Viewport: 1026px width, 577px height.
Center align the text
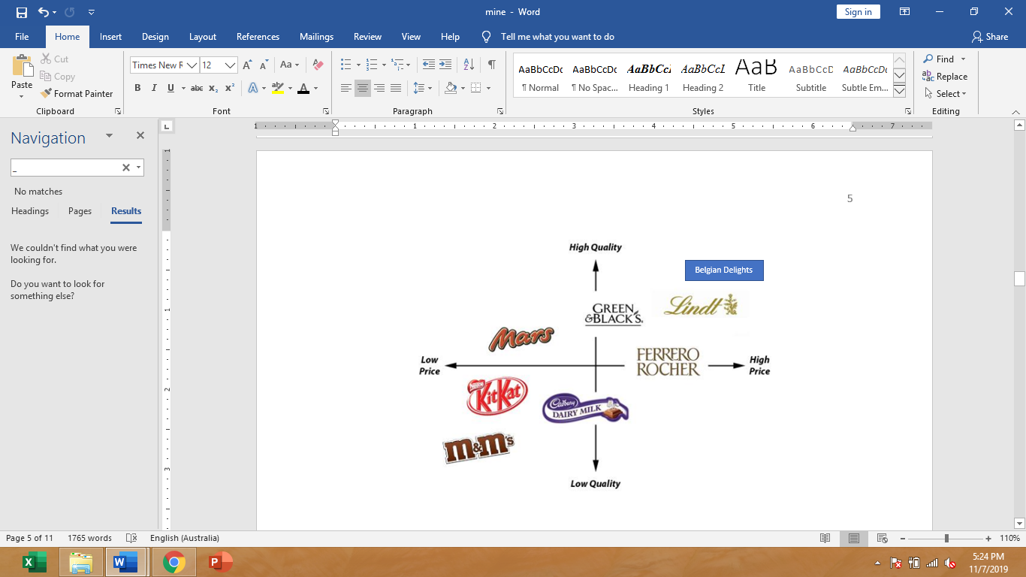click(363, 88)
